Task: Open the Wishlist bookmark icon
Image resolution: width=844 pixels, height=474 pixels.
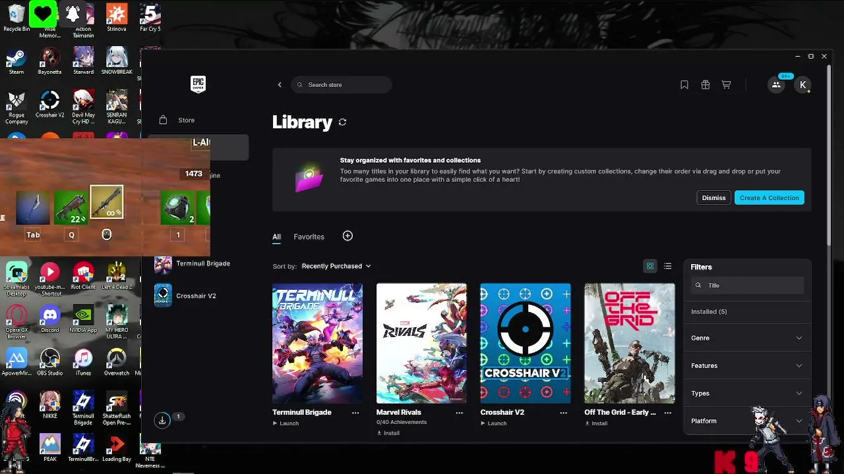Action: [x=684, y=85]
